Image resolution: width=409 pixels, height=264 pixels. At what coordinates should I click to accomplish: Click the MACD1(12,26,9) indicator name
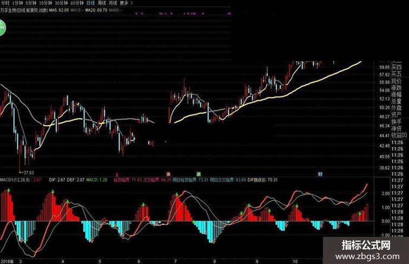15,180
